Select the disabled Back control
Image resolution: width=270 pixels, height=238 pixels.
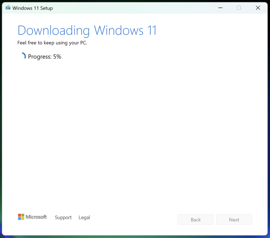point(196,219)
